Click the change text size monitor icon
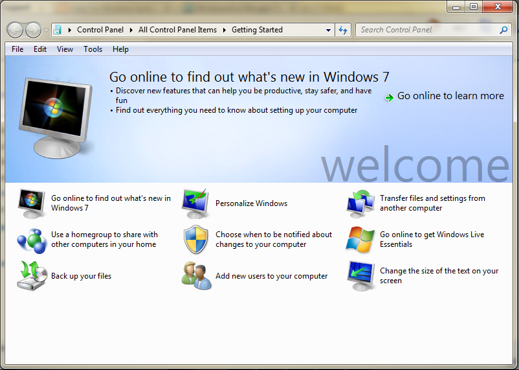 [360, 276]
